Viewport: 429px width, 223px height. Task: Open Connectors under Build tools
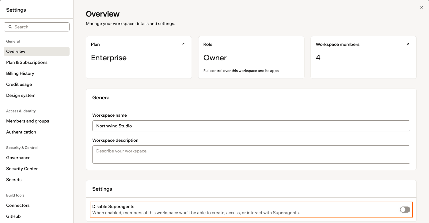click(36, 205)
